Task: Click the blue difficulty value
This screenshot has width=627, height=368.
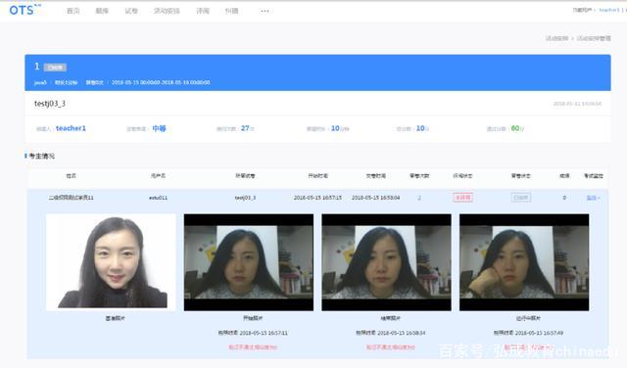Action: pyautogui.click(x=159, y=128)
